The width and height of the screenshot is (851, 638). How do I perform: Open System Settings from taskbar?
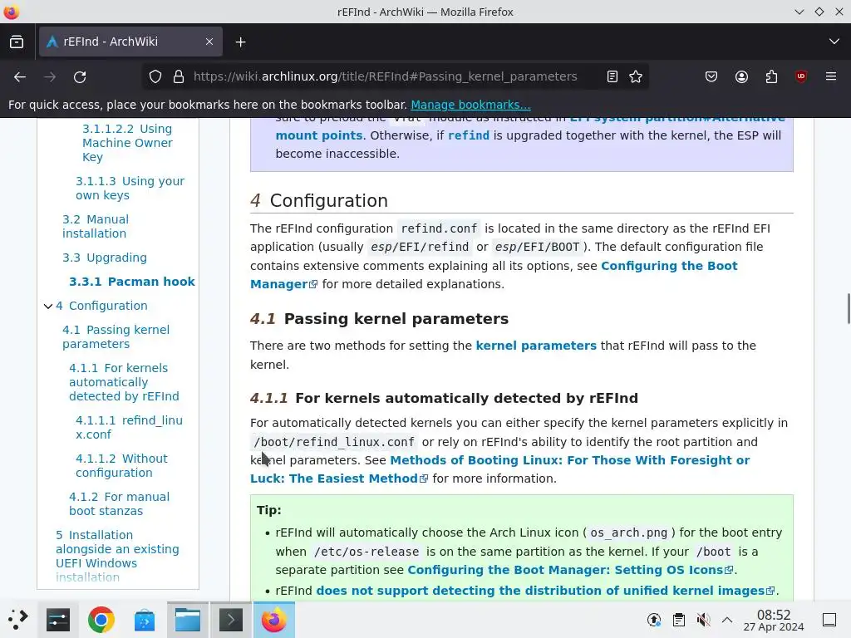(58, 620)
